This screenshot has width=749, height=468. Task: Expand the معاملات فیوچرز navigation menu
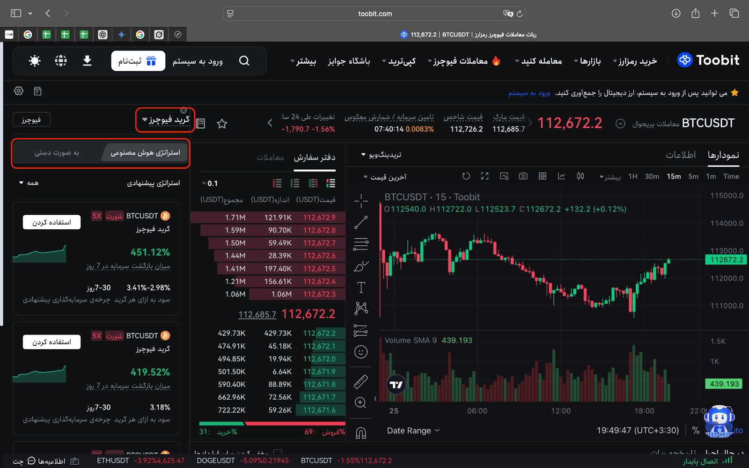pos(464,61)
